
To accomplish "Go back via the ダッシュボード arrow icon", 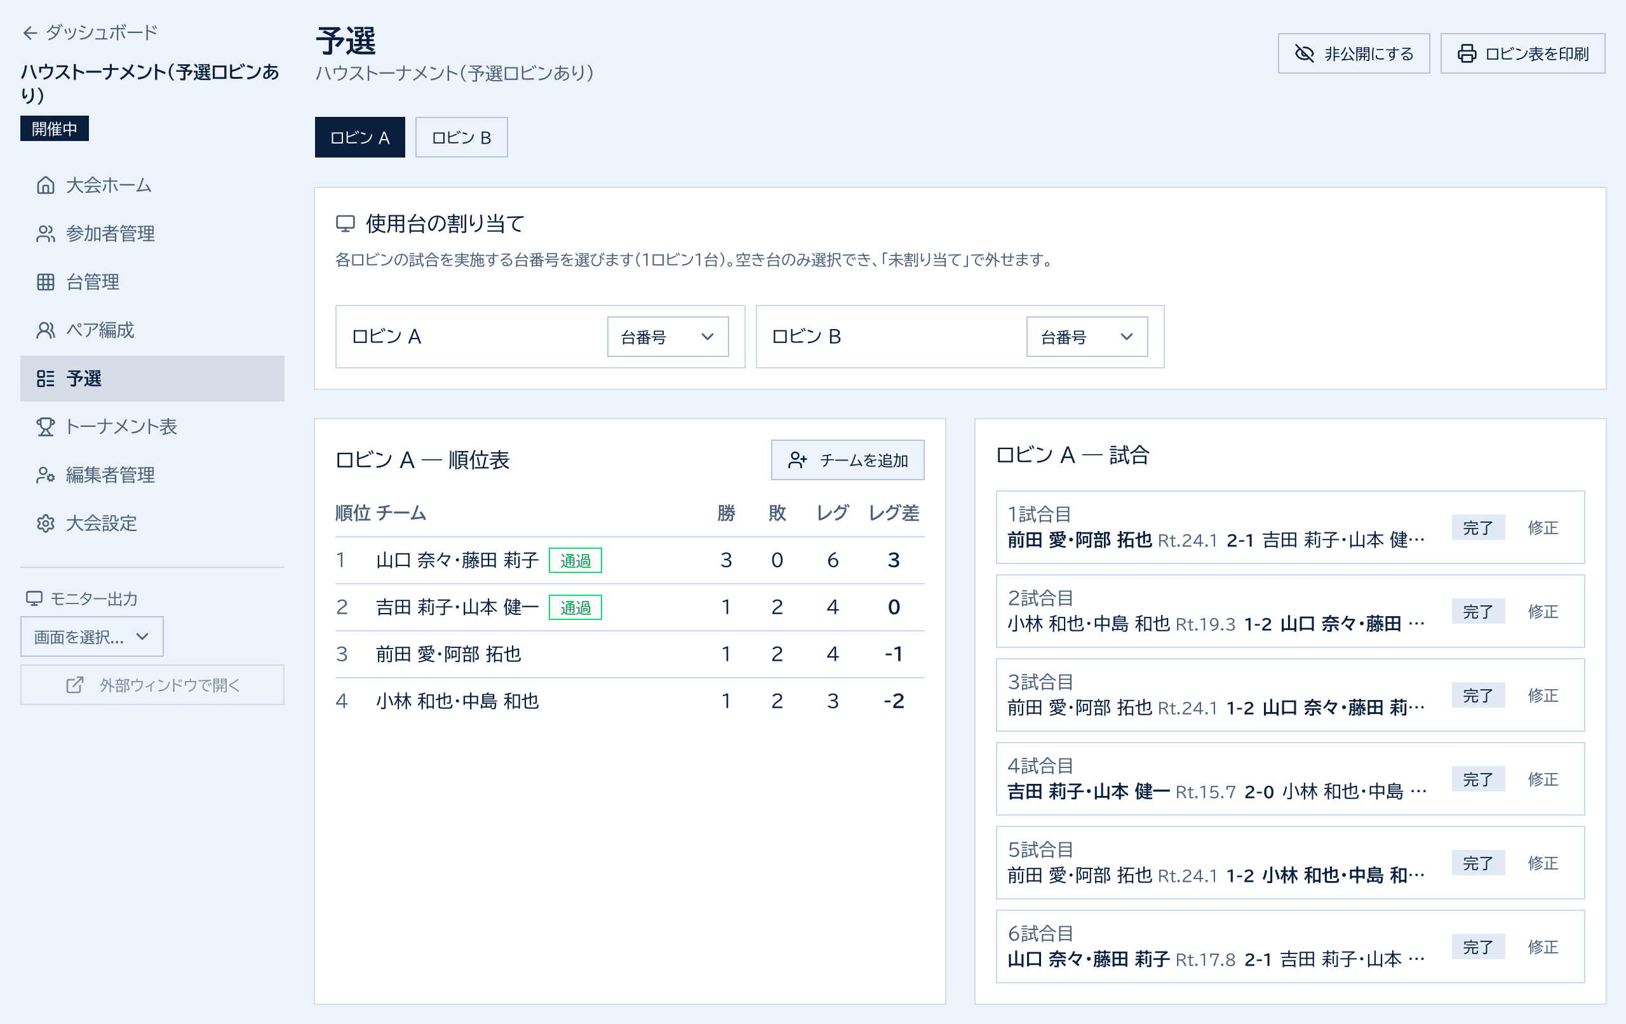I will pos(30,32).
